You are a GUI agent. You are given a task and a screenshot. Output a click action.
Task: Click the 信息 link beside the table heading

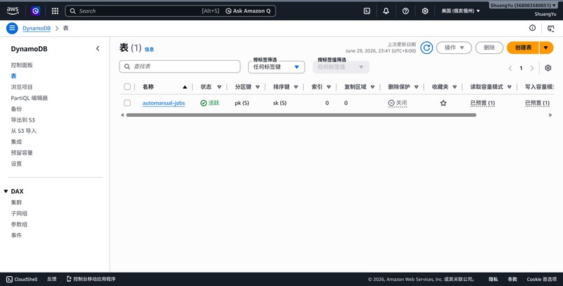149,49
